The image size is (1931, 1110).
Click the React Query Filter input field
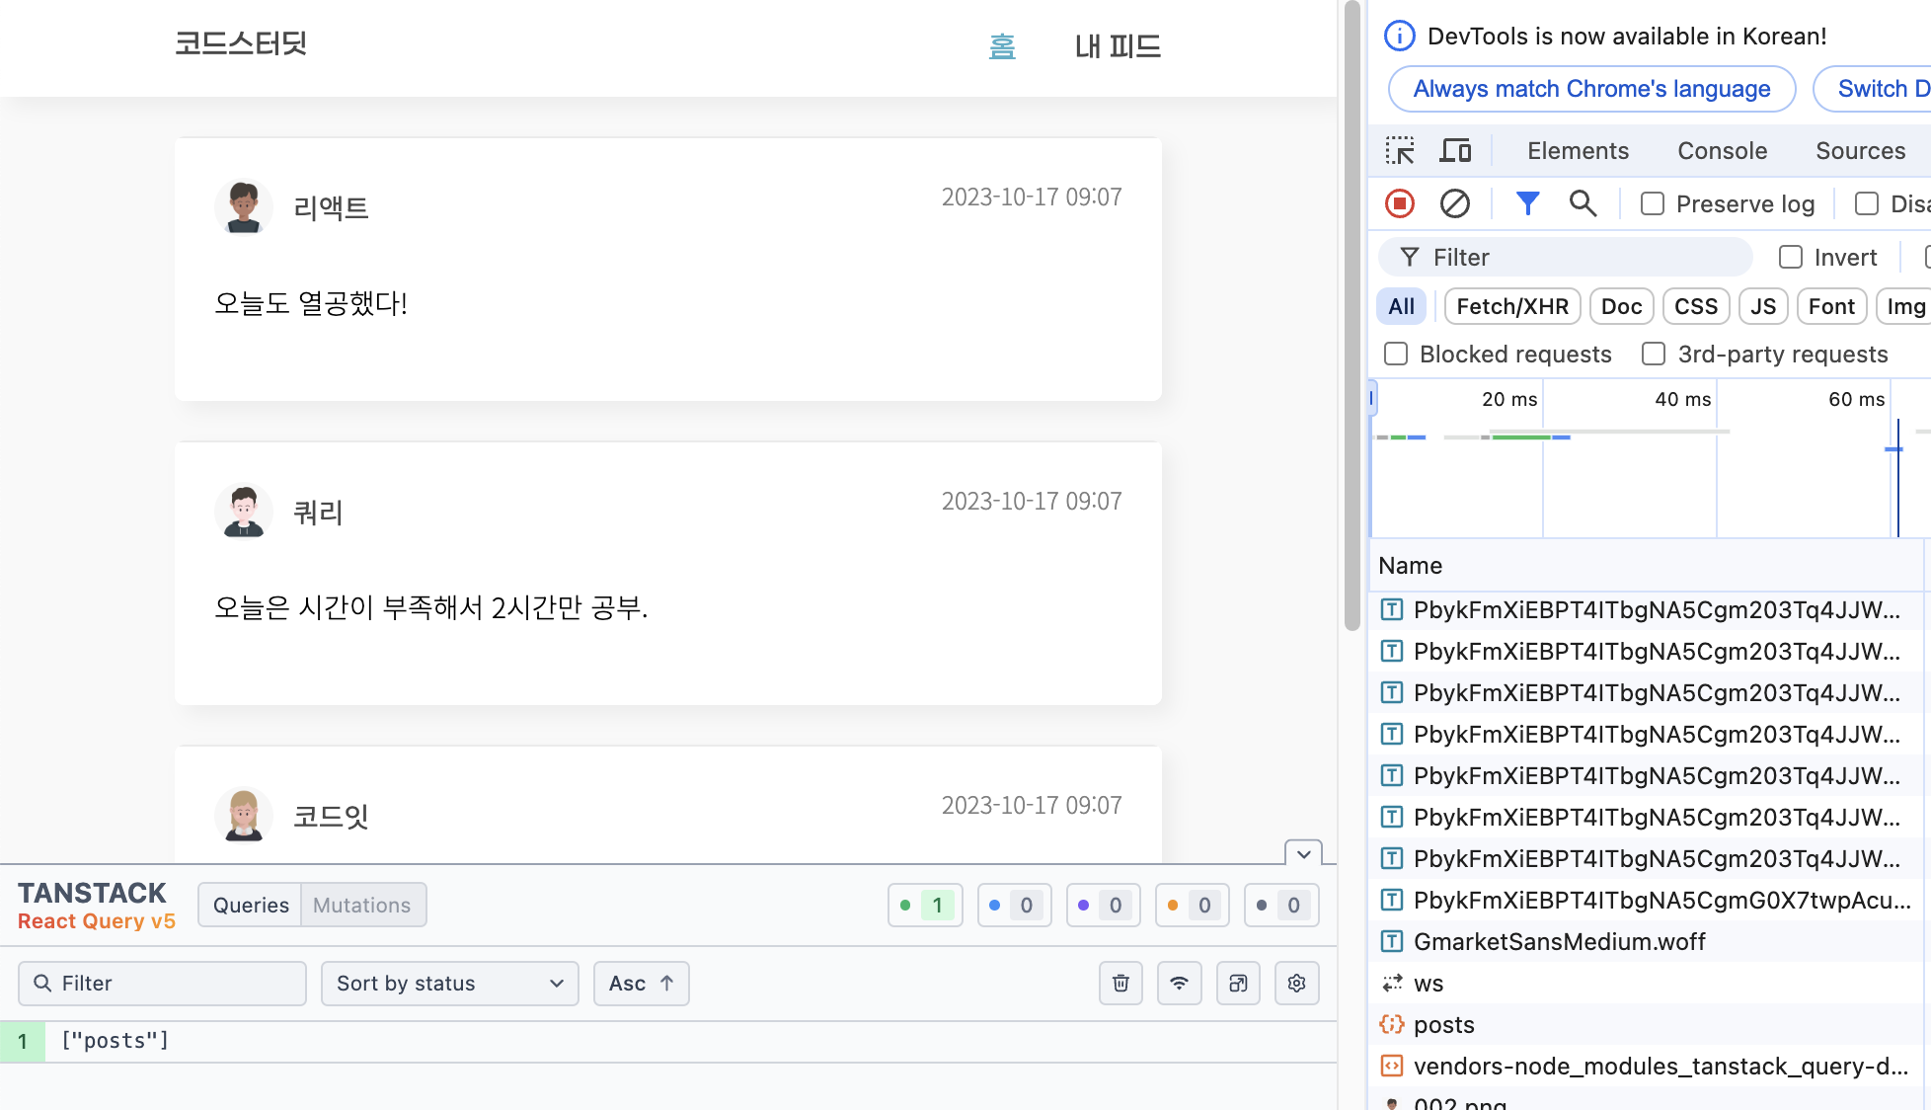click(163, 984)
